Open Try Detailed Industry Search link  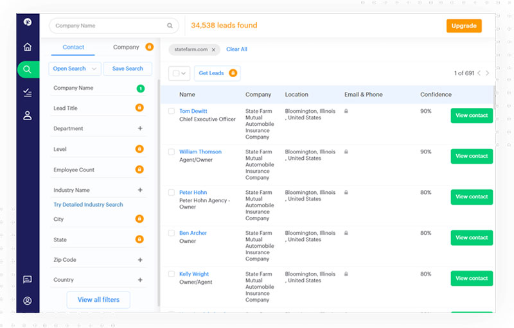[x=88, y=205]
